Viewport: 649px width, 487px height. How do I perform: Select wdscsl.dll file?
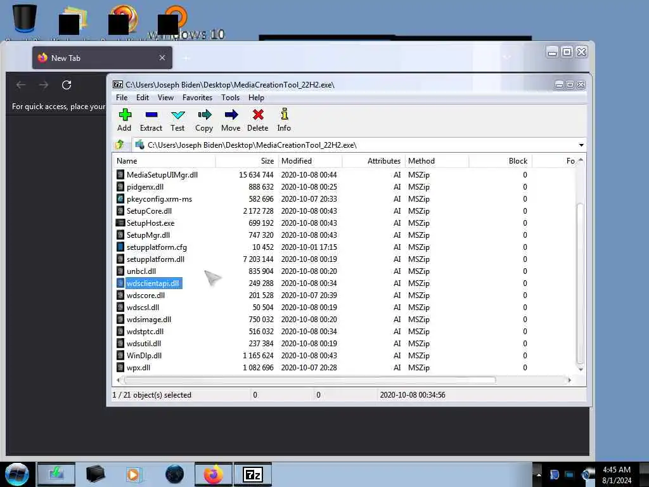[143, 308]
